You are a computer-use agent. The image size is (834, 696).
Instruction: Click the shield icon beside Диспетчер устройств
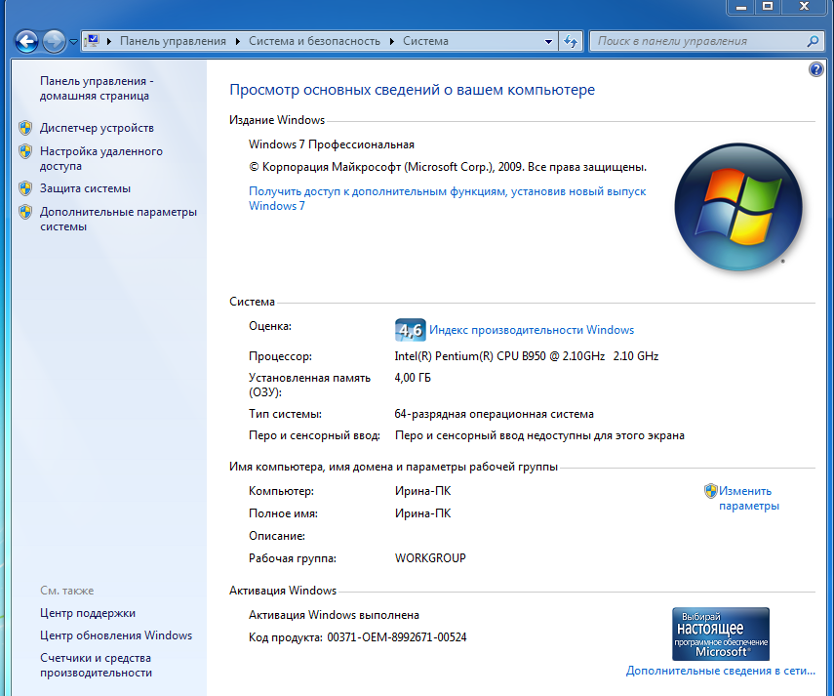pos(25,128)
